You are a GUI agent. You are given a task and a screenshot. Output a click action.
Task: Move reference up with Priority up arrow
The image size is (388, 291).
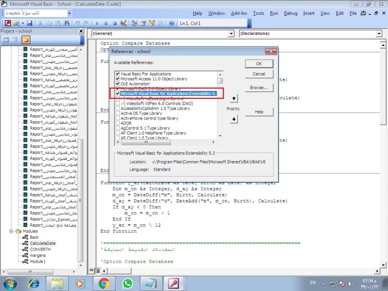click(x=234, y=99)
